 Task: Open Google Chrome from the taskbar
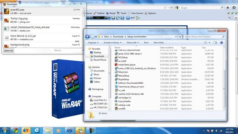pyautogui.click(x=15, y=131)
